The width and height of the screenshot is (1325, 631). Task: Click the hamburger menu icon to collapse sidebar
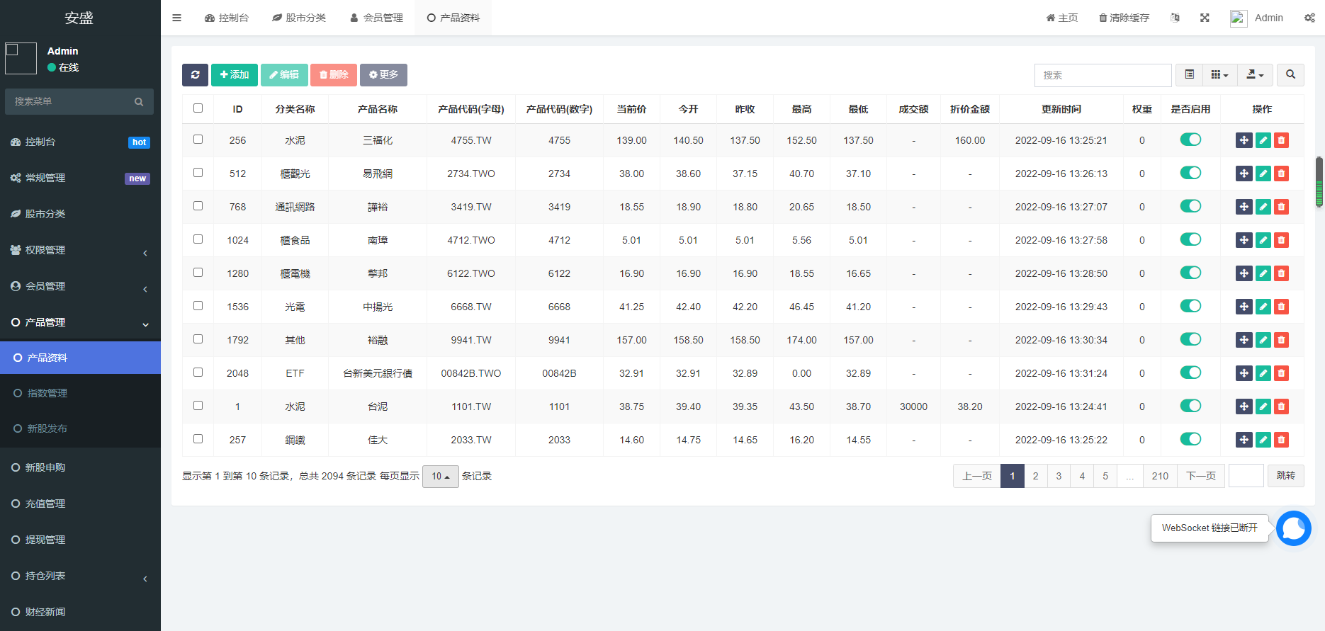click(x=176, y=18)
